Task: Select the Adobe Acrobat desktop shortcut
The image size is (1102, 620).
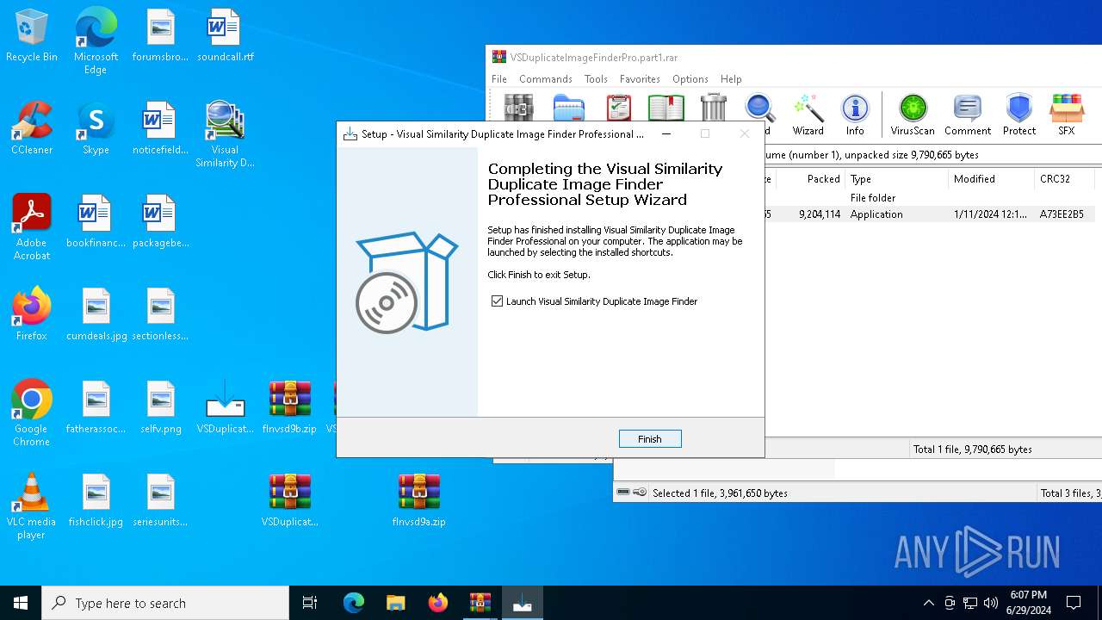Action: pyautogui.click(x=32, y=227)
